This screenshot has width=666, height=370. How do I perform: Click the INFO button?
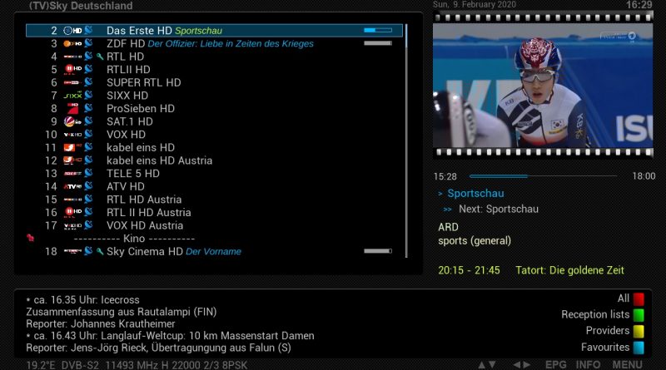point(588,364)
